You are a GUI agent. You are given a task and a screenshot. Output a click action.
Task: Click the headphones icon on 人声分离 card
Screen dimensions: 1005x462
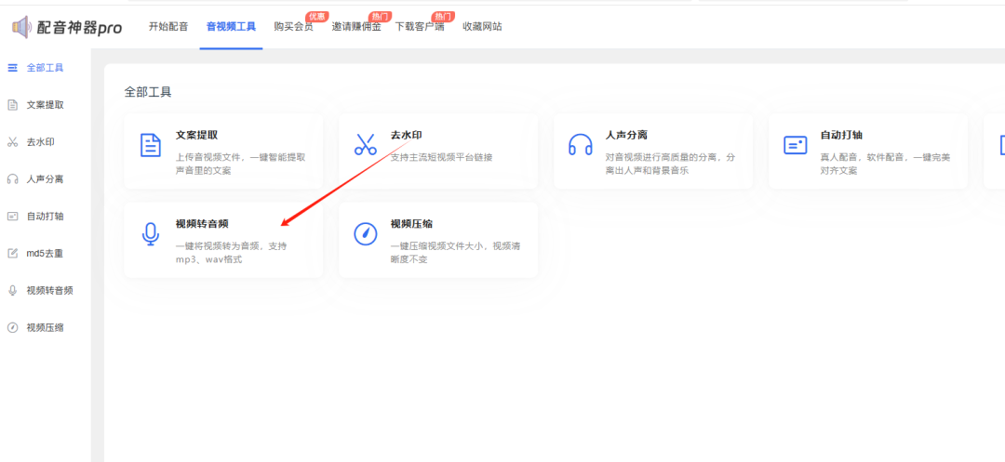tap(580, 145)
